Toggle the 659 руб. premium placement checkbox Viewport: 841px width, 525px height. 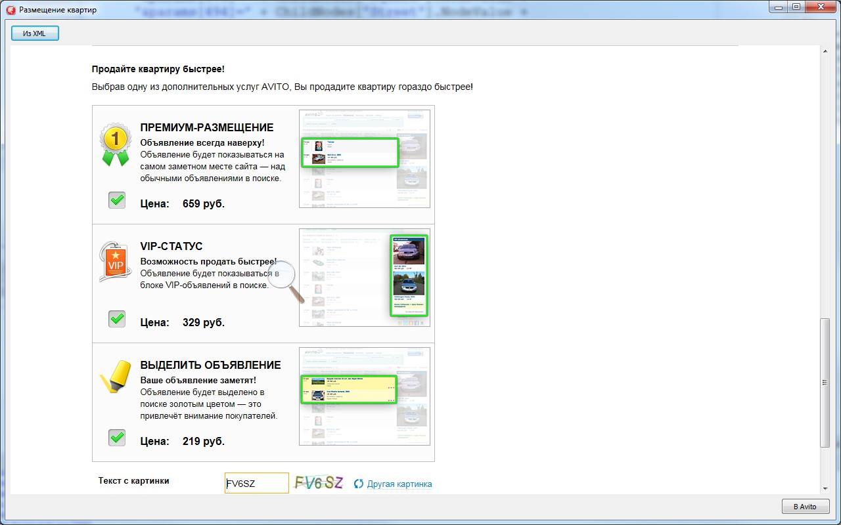pos(117,200)
